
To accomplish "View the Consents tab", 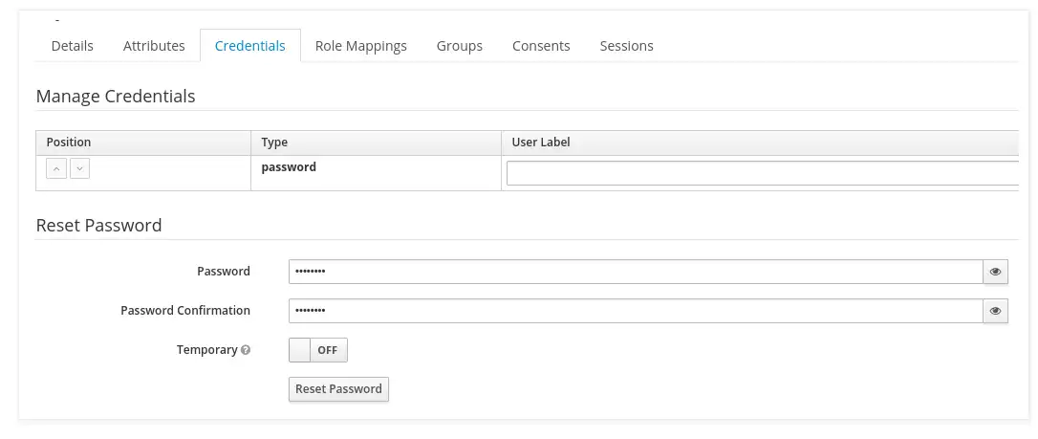I will pos(541,46).
